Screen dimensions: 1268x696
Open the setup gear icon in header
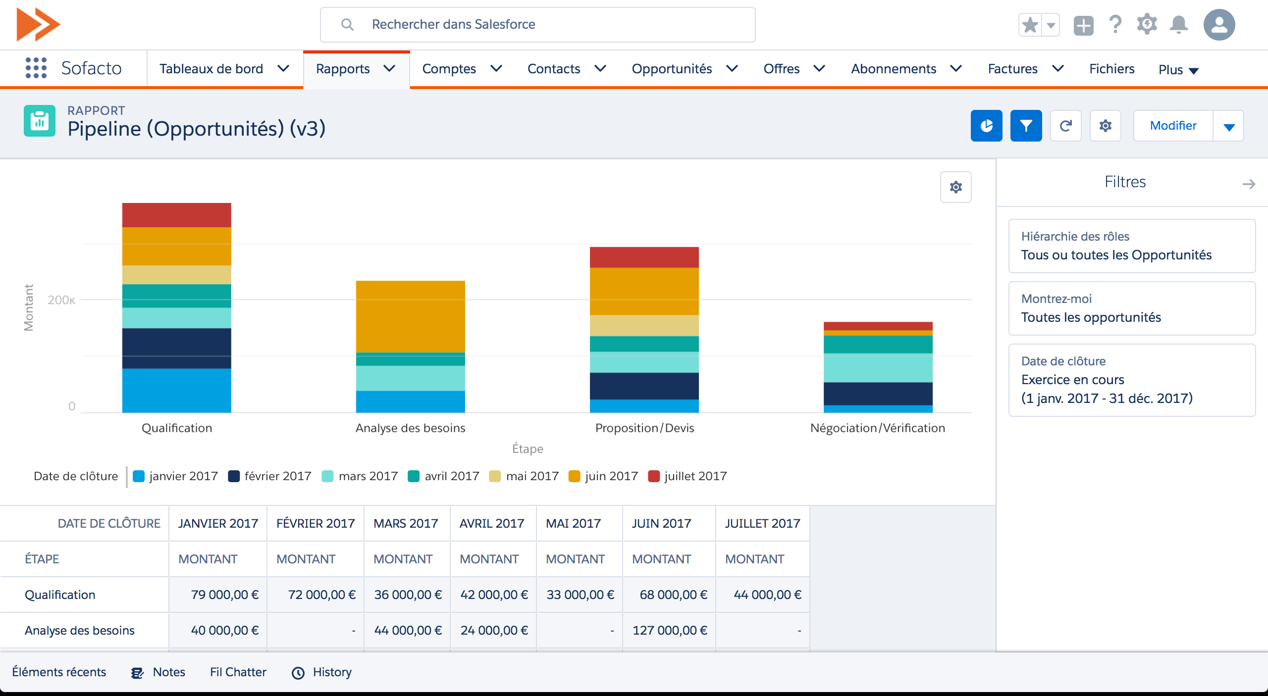(x=1147, y=24)
